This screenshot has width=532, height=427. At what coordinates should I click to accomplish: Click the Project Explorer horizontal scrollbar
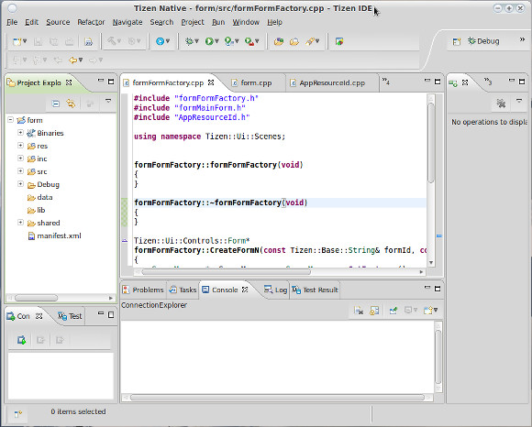click(x=36, y=298)
